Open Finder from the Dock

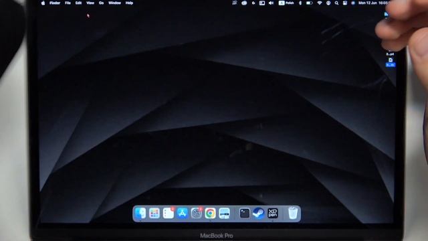pyautogui.click(x=140, y=213)
